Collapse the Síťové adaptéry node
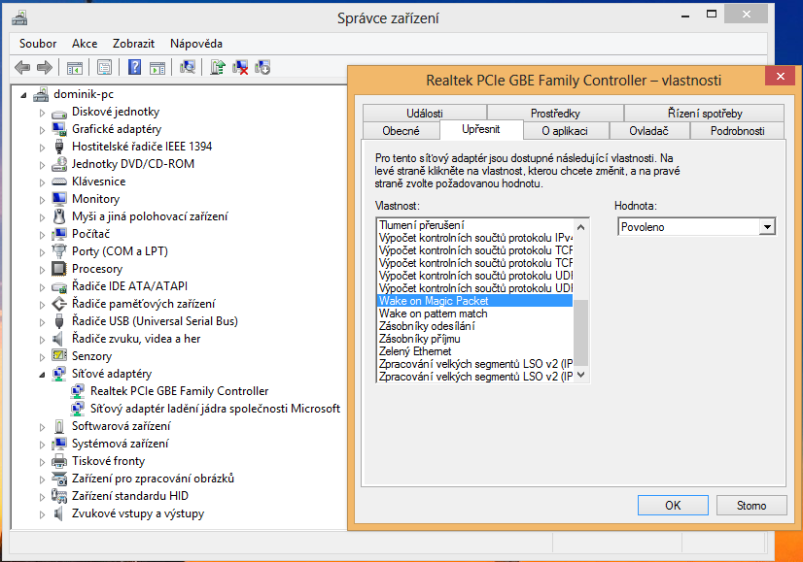Screen dimensions: 803x562 click(x=43, y=375)
